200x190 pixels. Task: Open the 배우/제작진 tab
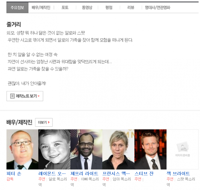pyautogui.click(x=41, y=7)
